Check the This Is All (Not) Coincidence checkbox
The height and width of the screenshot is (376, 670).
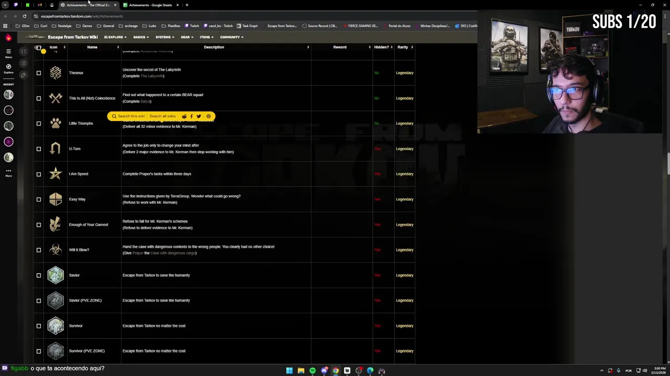39,98
